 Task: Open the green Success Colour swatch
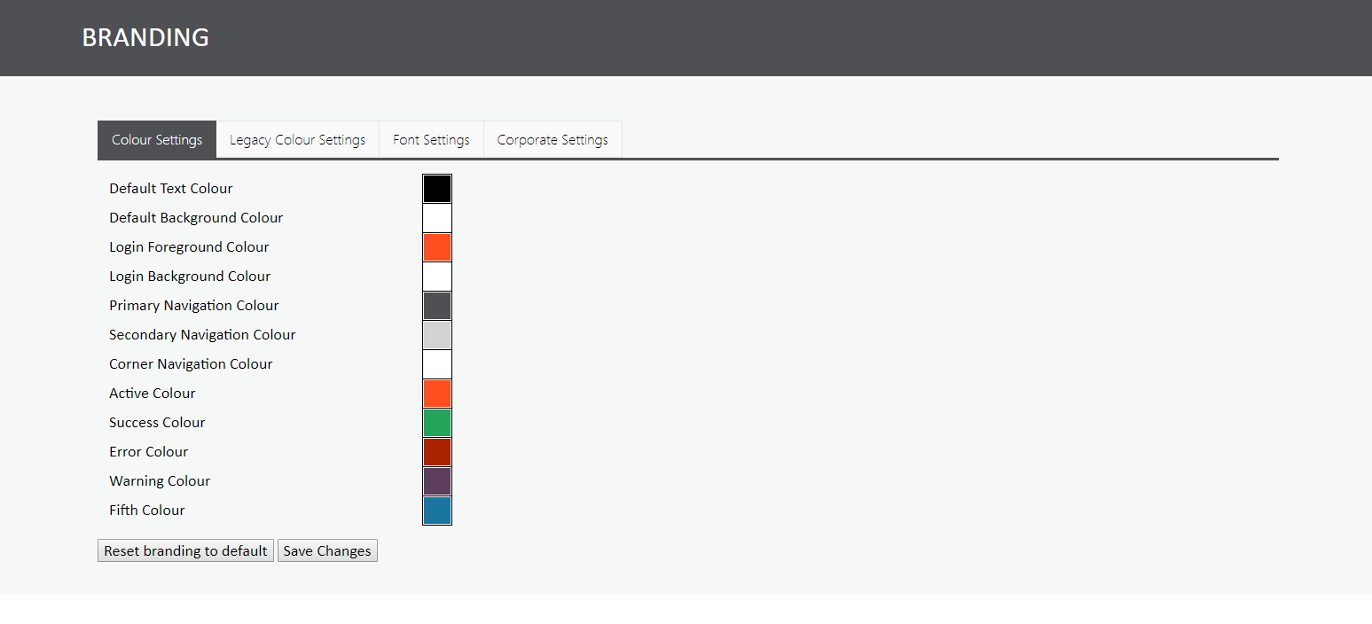click(x=437, y=423)
